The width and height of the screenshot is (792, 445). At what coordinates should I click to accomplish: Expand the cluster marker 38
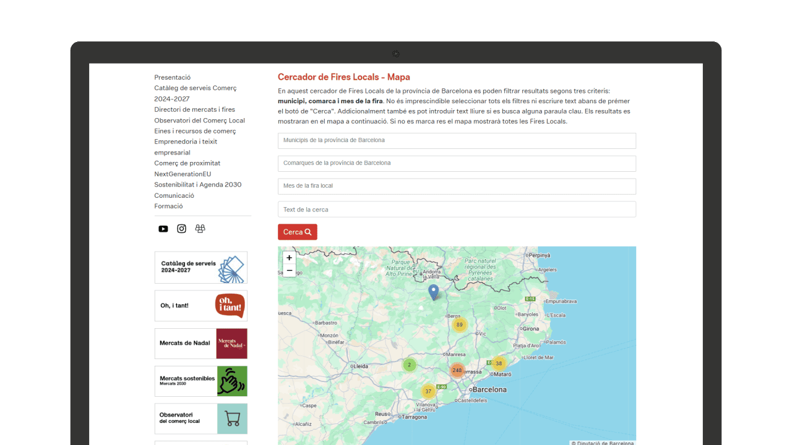tap(499, 363)
